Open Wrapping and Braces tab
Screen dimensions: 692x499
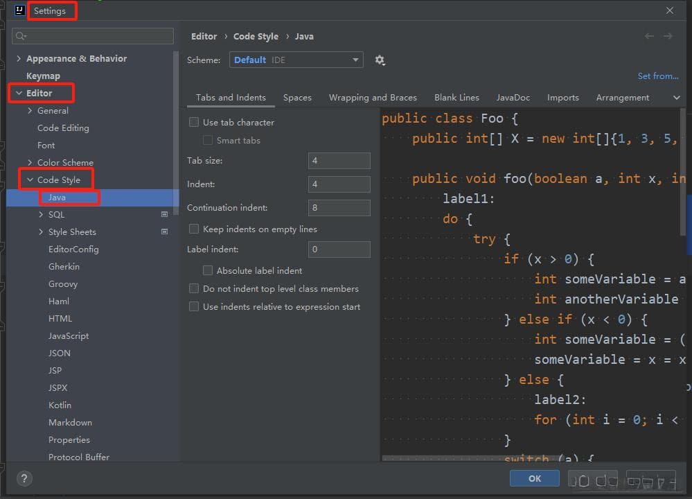pos(373,98)
